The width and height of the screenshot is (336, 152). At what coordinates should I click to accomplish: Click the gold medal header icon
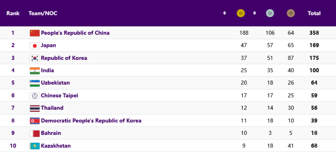[x=241, y=13]
